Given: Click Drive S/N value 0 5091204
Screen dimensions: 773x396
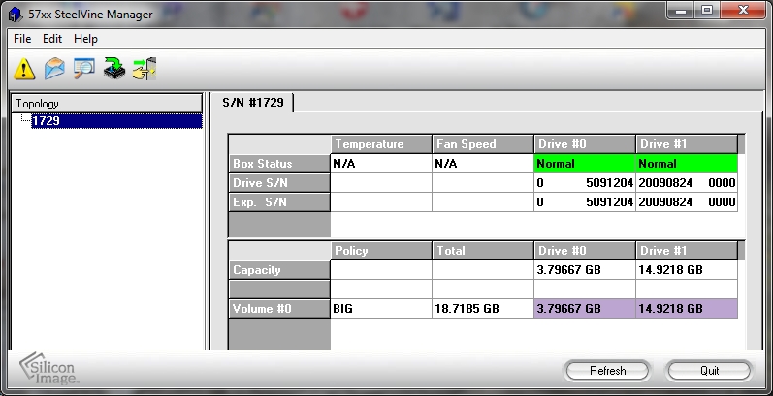Looking at the screenshot, I should pos(585,182).
